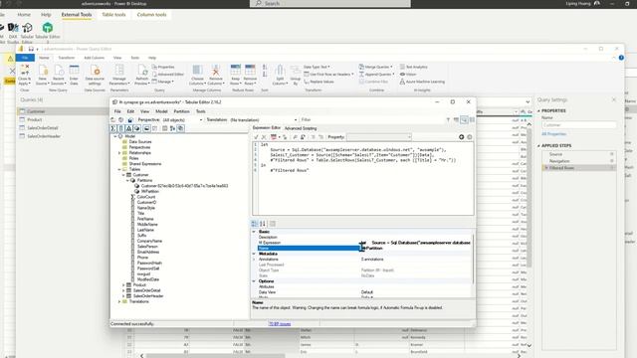
Task: Open File menu in Tabular Editor
Action: click(x=117, y=111)
